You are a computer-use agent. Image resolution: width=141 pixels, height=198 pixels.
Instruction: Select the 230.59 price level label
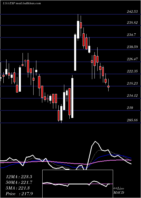click(132, 47)
